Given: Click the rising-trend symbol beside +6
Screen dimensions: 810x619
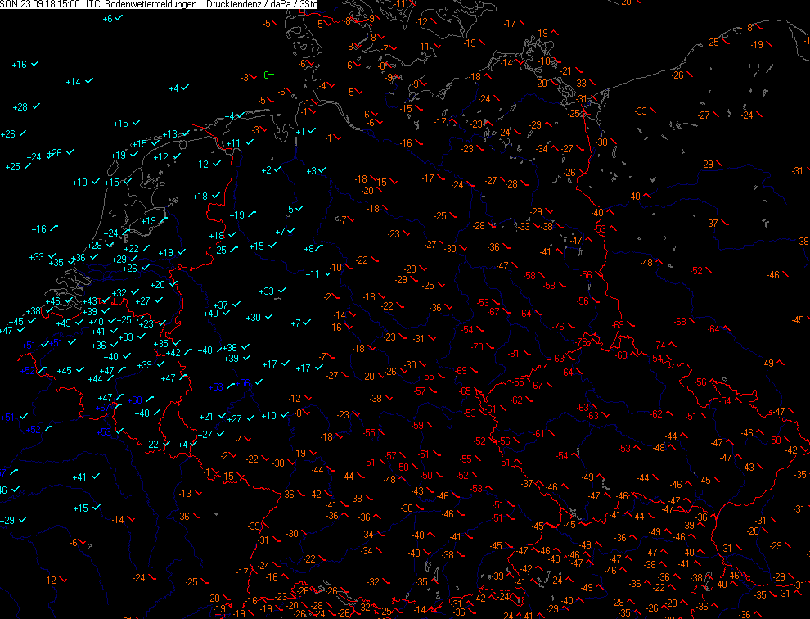Looking at the screenshot, I should [x=119, y=18].
